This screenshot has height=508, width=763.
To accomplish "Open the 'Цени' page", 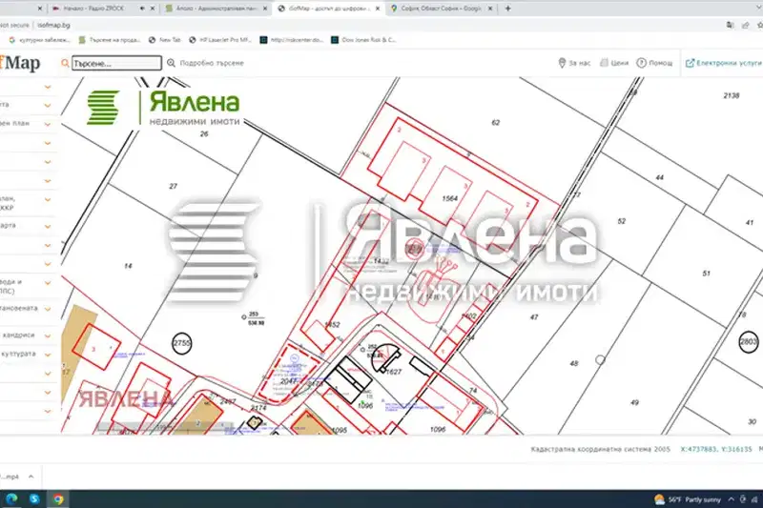I will click(619, 63).
